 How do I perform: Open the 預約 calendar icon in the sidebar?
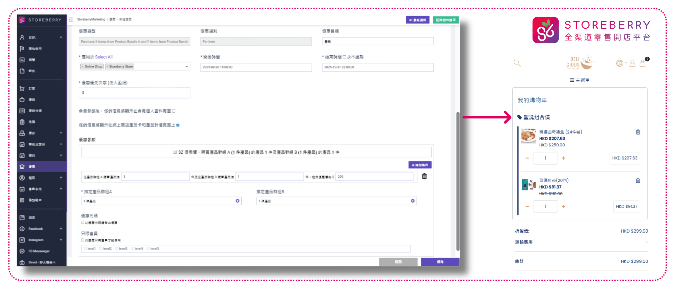[22, 155]
